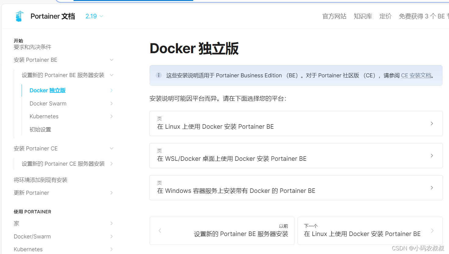Expand Docker Swarm sidebar chevron
The height and width of the screenshot is (254, 449).
tap(111, 104)
